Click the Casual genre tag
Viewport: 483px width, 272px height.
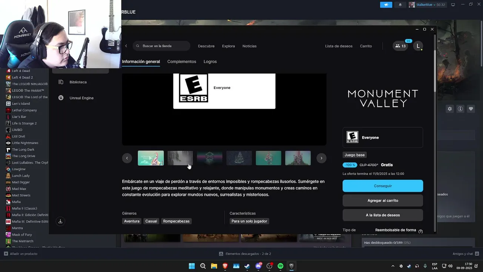pos(151,221)
